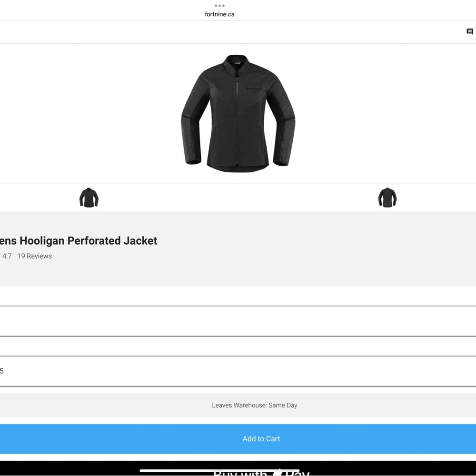Viewport: 476px width, 476px height.
Task: Choose Buy with Apple Pay
Action: pyautogui.click(x=238, y=468)
